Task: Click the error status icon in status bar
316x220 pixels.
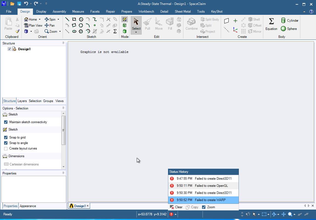Action: pos(171,214)
